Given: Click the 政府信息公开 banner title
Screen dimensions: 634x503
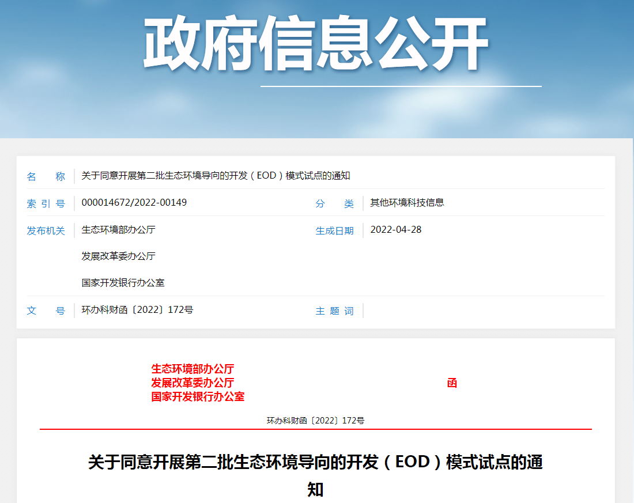Looking at the screenshot, I should 316,44.
